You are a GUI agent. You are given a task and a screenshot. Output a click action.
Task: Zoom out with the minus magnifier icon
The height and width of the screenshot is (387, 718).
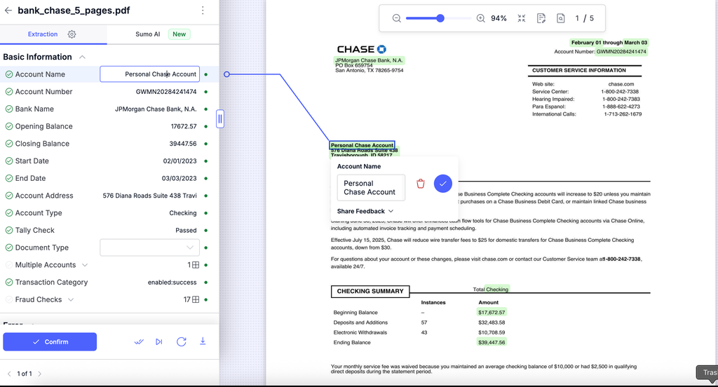pyautogui.click(x=397, y=18)
